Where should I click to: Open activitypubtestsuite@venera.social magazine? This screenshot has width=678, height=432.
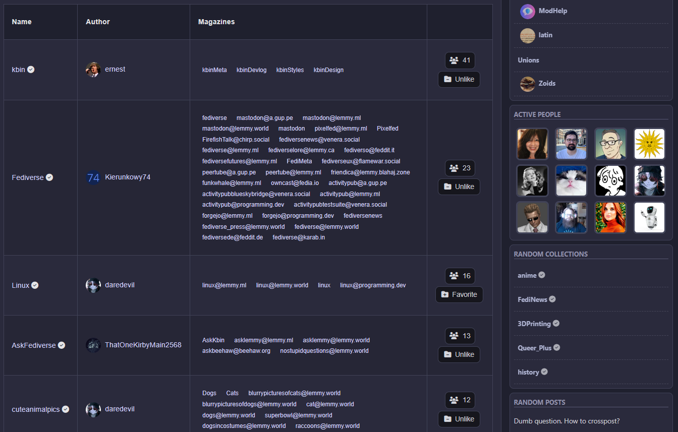pos(341,205)
